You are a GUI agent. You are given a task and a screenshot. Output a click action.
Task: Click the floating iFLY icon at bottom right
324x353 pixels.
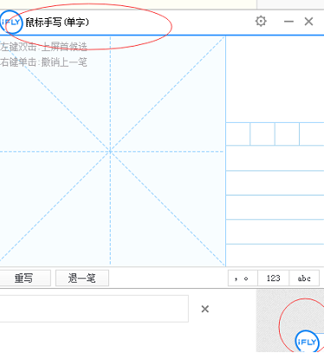307,342
